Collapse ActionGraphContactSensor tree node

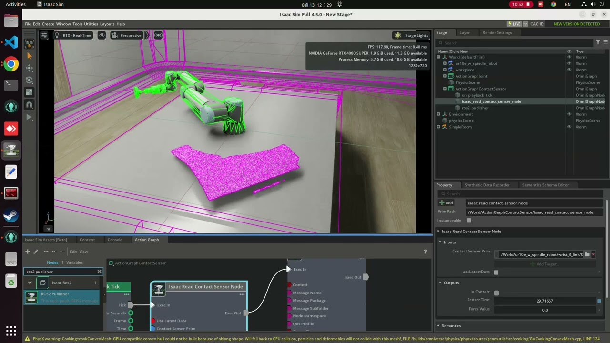(x=445, y=89)
